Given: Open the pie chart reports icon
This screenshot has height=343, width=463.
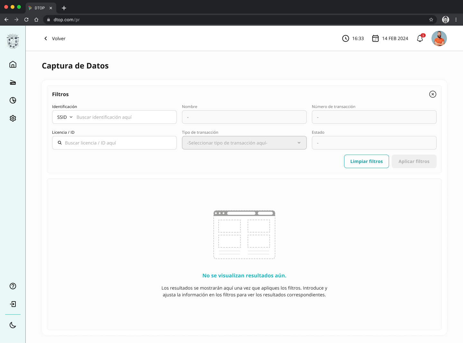Looking at the screenshot, I should coord(13,100).
